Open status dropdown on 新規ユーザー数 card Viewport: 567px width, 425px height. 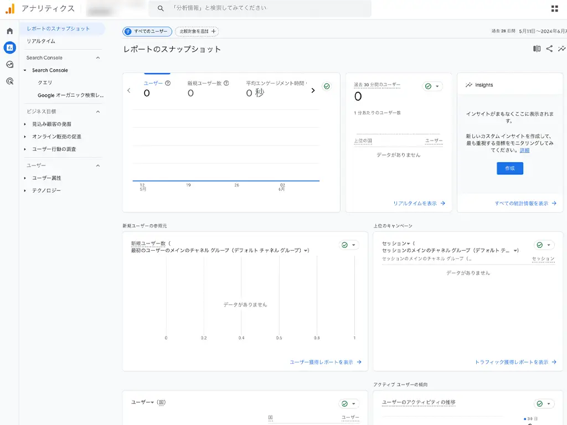pyautogui.click(x=349, y=245)
